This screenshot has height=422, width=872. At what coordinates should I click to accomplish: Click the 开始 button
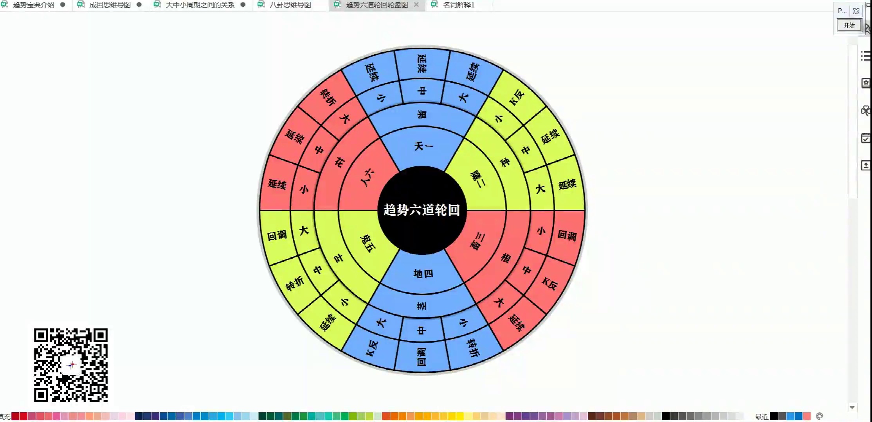pyautogui.click(x=849, y=25)
